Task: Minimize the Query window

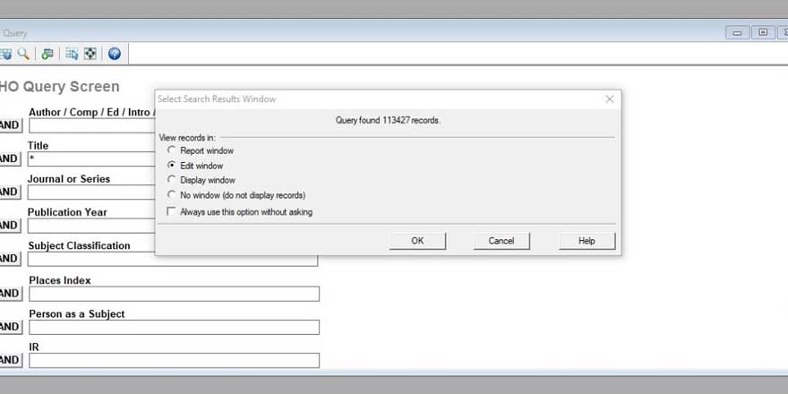Action: pos(738,32)
